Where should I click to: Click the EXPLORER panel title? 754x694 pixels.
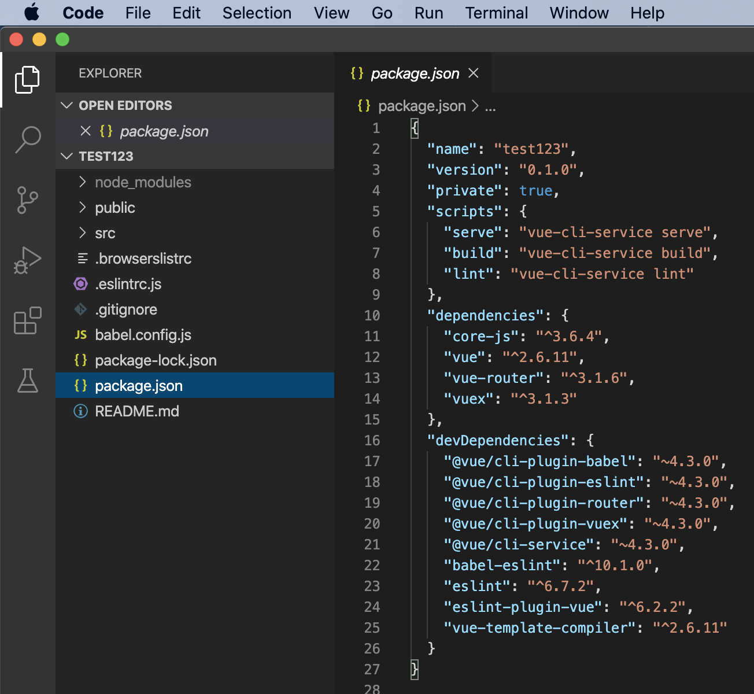tap(110, 73)
